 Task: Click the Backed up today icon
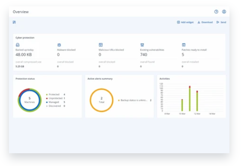coord(18,45)
